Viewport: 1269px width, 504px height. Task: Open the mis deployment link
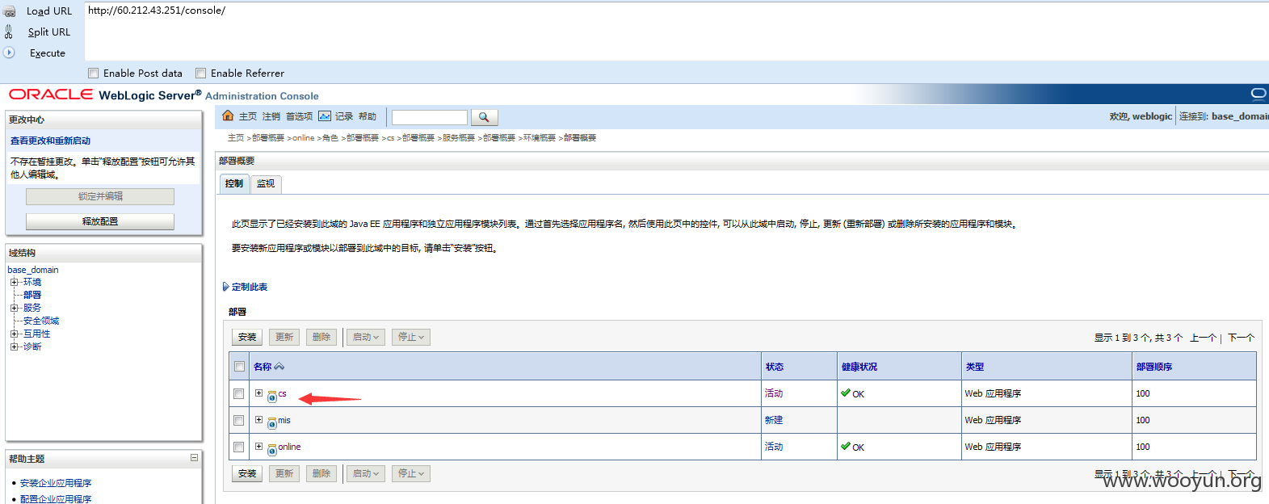click(x=284, y=420)
